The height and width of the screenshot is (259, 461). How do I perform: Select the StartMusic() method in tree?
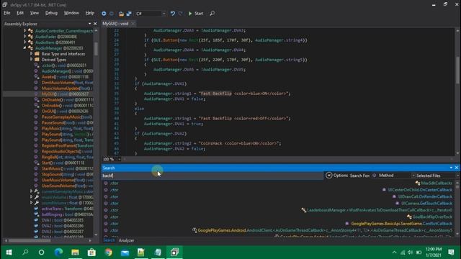(x=67, y=168)
